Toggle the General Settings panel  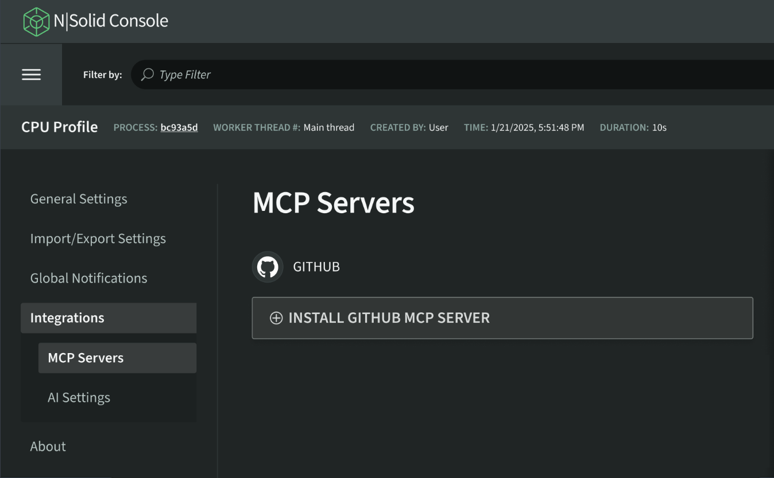[78, 199]
